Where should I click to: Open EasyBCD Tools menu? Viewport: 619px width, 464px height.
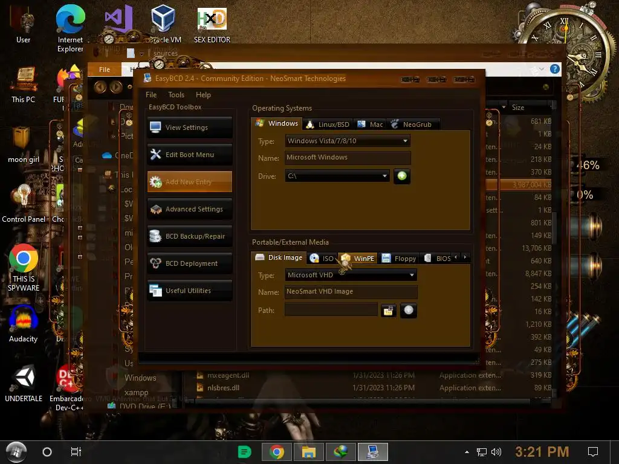point(176,95)
